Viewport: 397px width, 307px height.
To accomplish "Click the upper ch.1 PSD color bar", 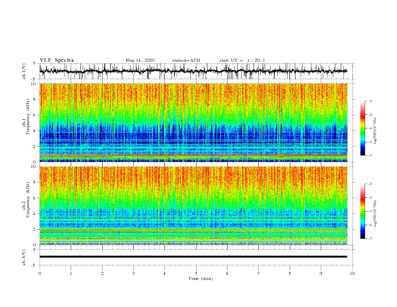I will (x=362, y=128).
